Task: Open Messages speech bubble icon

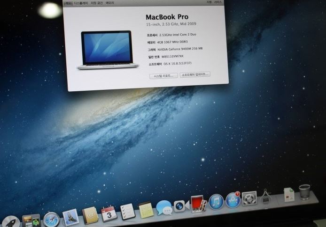Action: [163, 207]
